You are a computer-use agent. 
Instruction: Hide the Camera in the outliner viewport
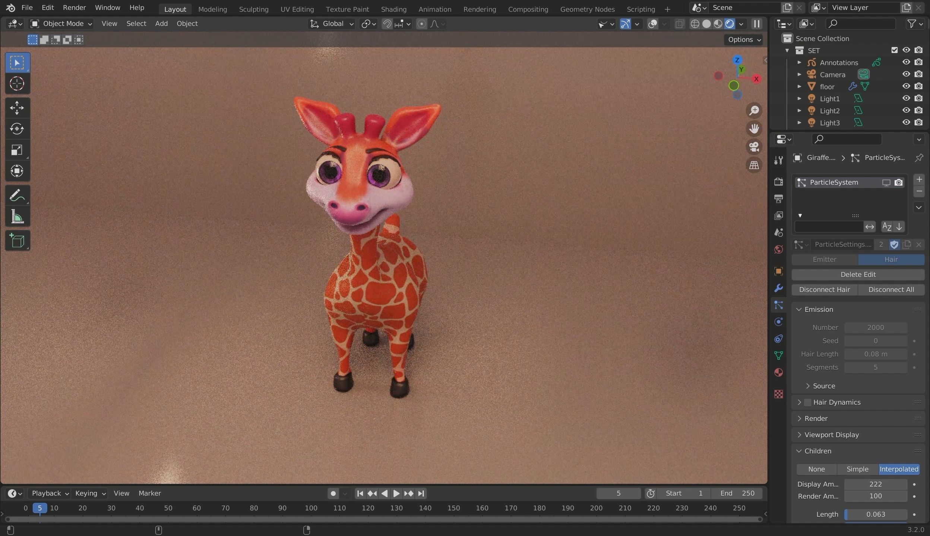point(906,74)
